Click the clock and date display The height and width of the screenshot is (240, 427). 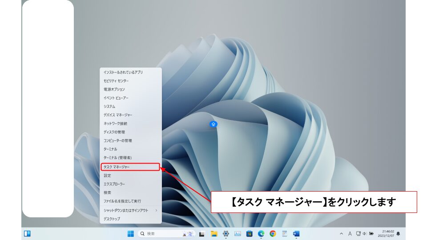pos(385,234)
